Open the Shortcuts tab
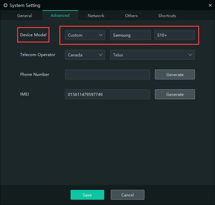 (167, 16)
